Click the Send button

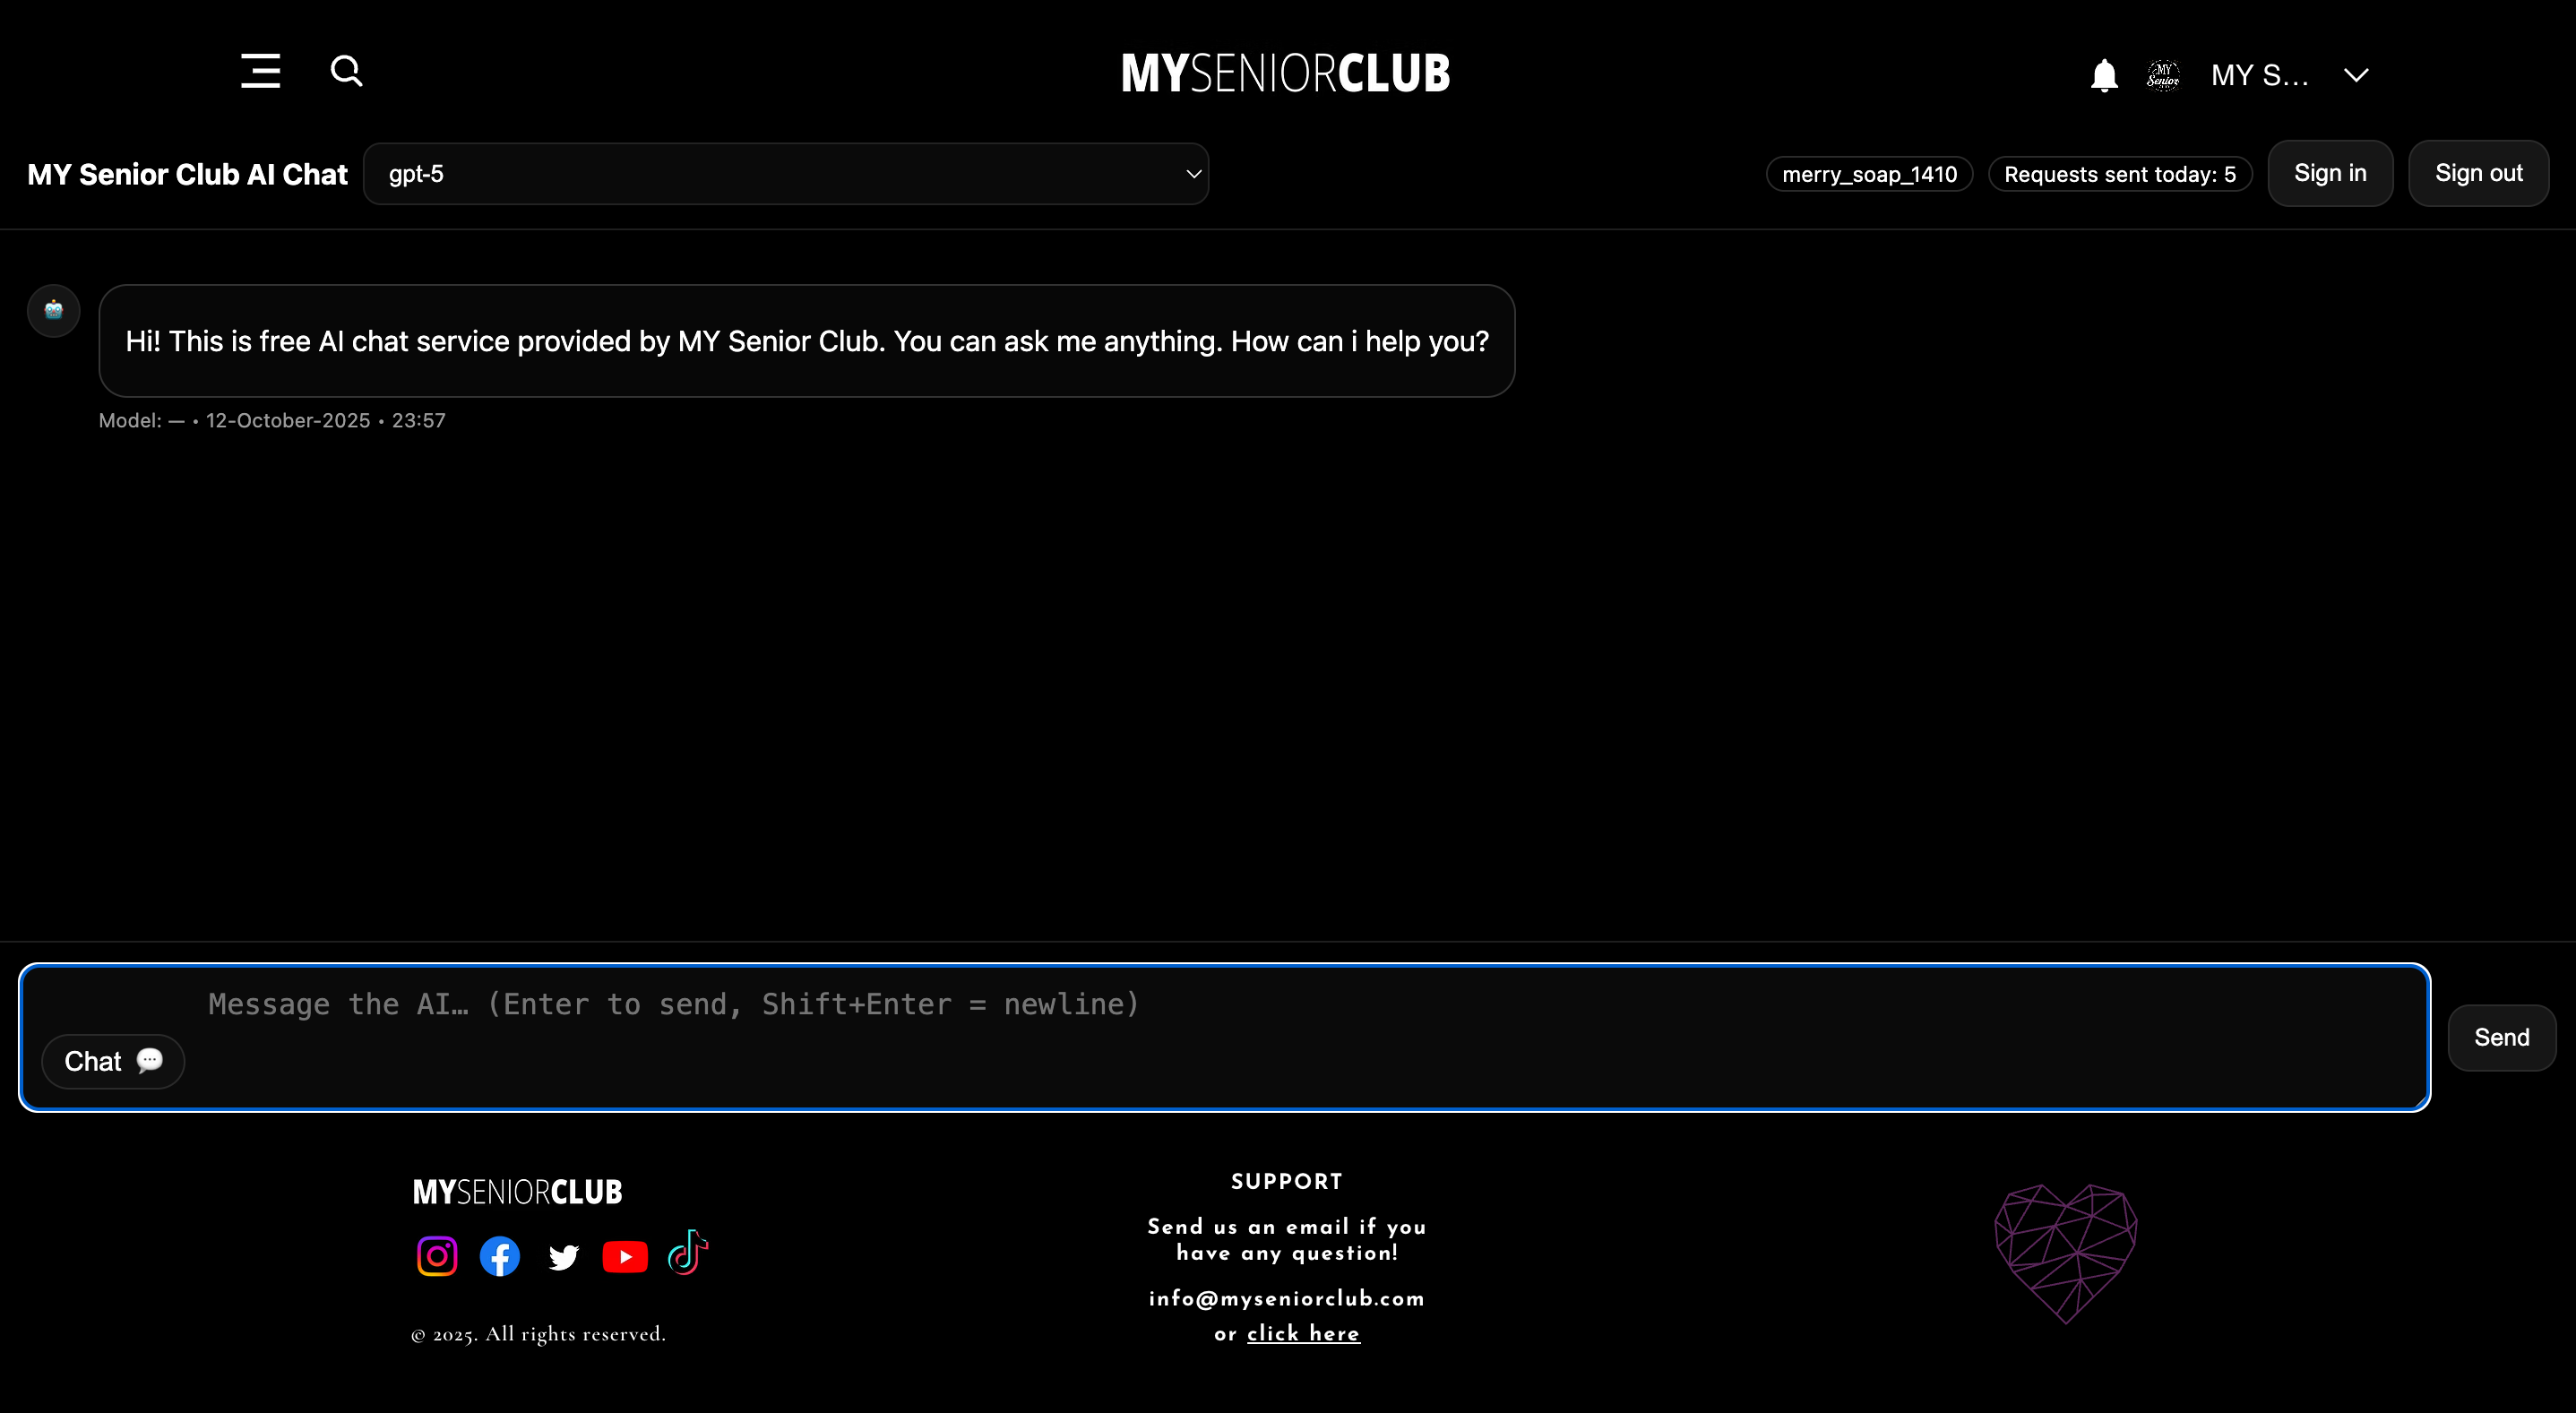(2501, 1038)
